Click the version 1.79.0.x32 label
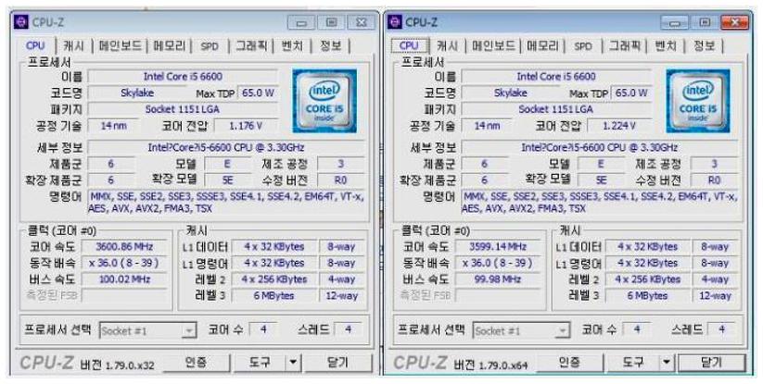This screenshot has height=384, width=763. (x=117, y=365)
